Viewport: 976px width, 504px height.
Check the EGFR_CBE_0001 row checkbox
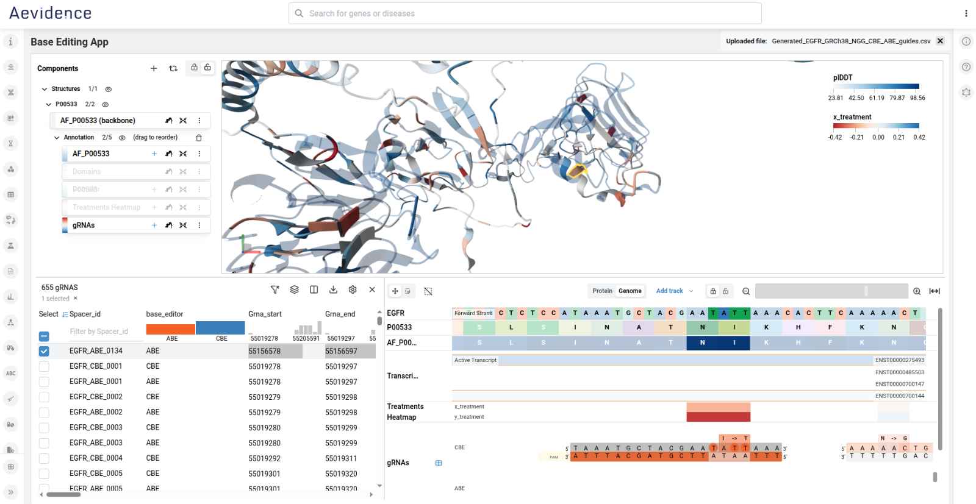[x=44, y=366]
